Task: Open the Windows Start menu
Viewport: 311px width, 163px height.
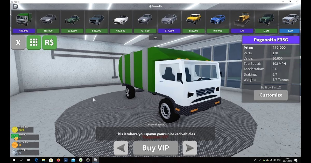Action: (14, 160)
